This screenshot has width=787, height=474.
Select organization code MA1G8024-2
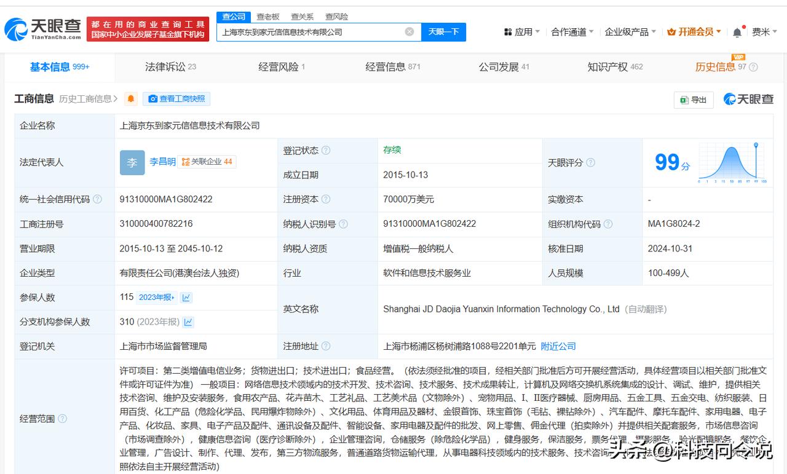pos(674,224)
